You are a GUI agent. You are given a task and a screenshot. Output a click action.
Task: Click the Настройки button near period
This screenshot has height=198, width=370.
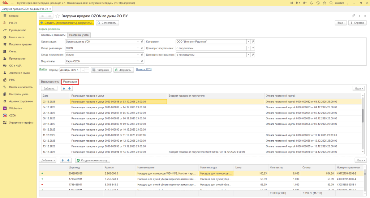tap(101, 70)
